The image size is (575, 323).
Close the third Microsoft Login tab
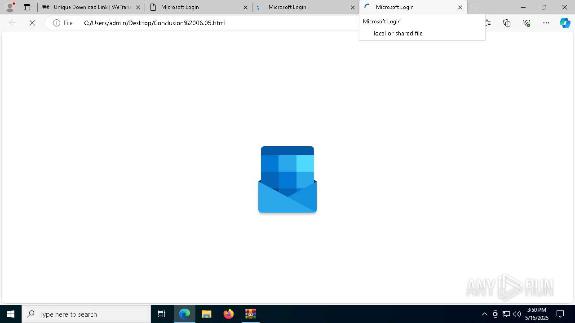point(353,7)
